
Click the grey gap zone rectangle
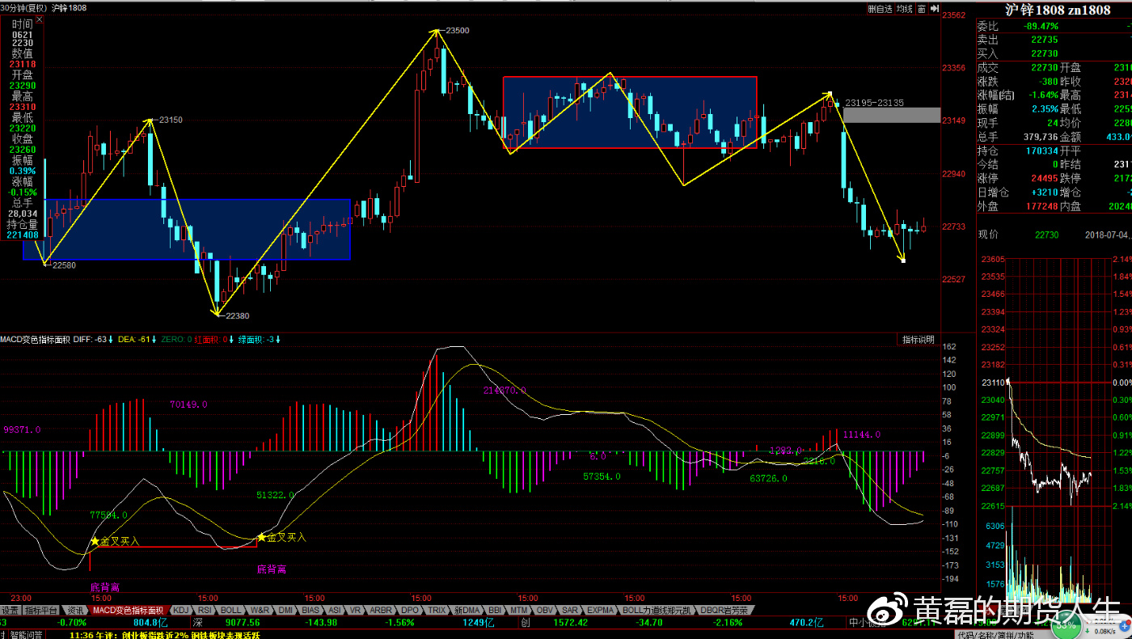(x=892, y=115)
